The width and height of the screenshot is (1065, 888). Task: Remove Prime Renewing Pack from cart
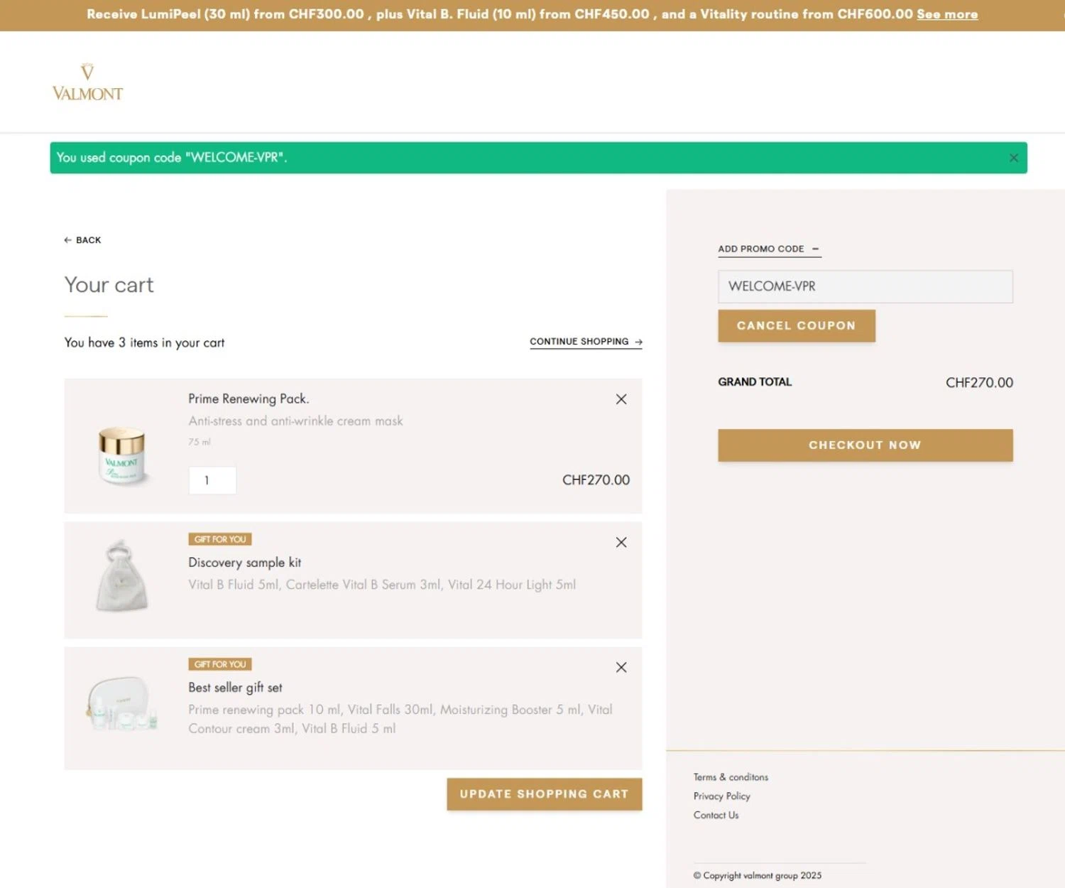point(621,399)
